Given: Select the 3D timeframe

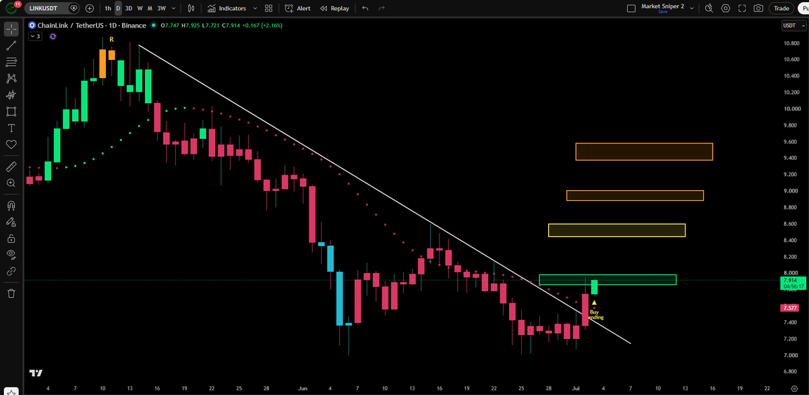Looking at the screenshot, I should [128, 8].
